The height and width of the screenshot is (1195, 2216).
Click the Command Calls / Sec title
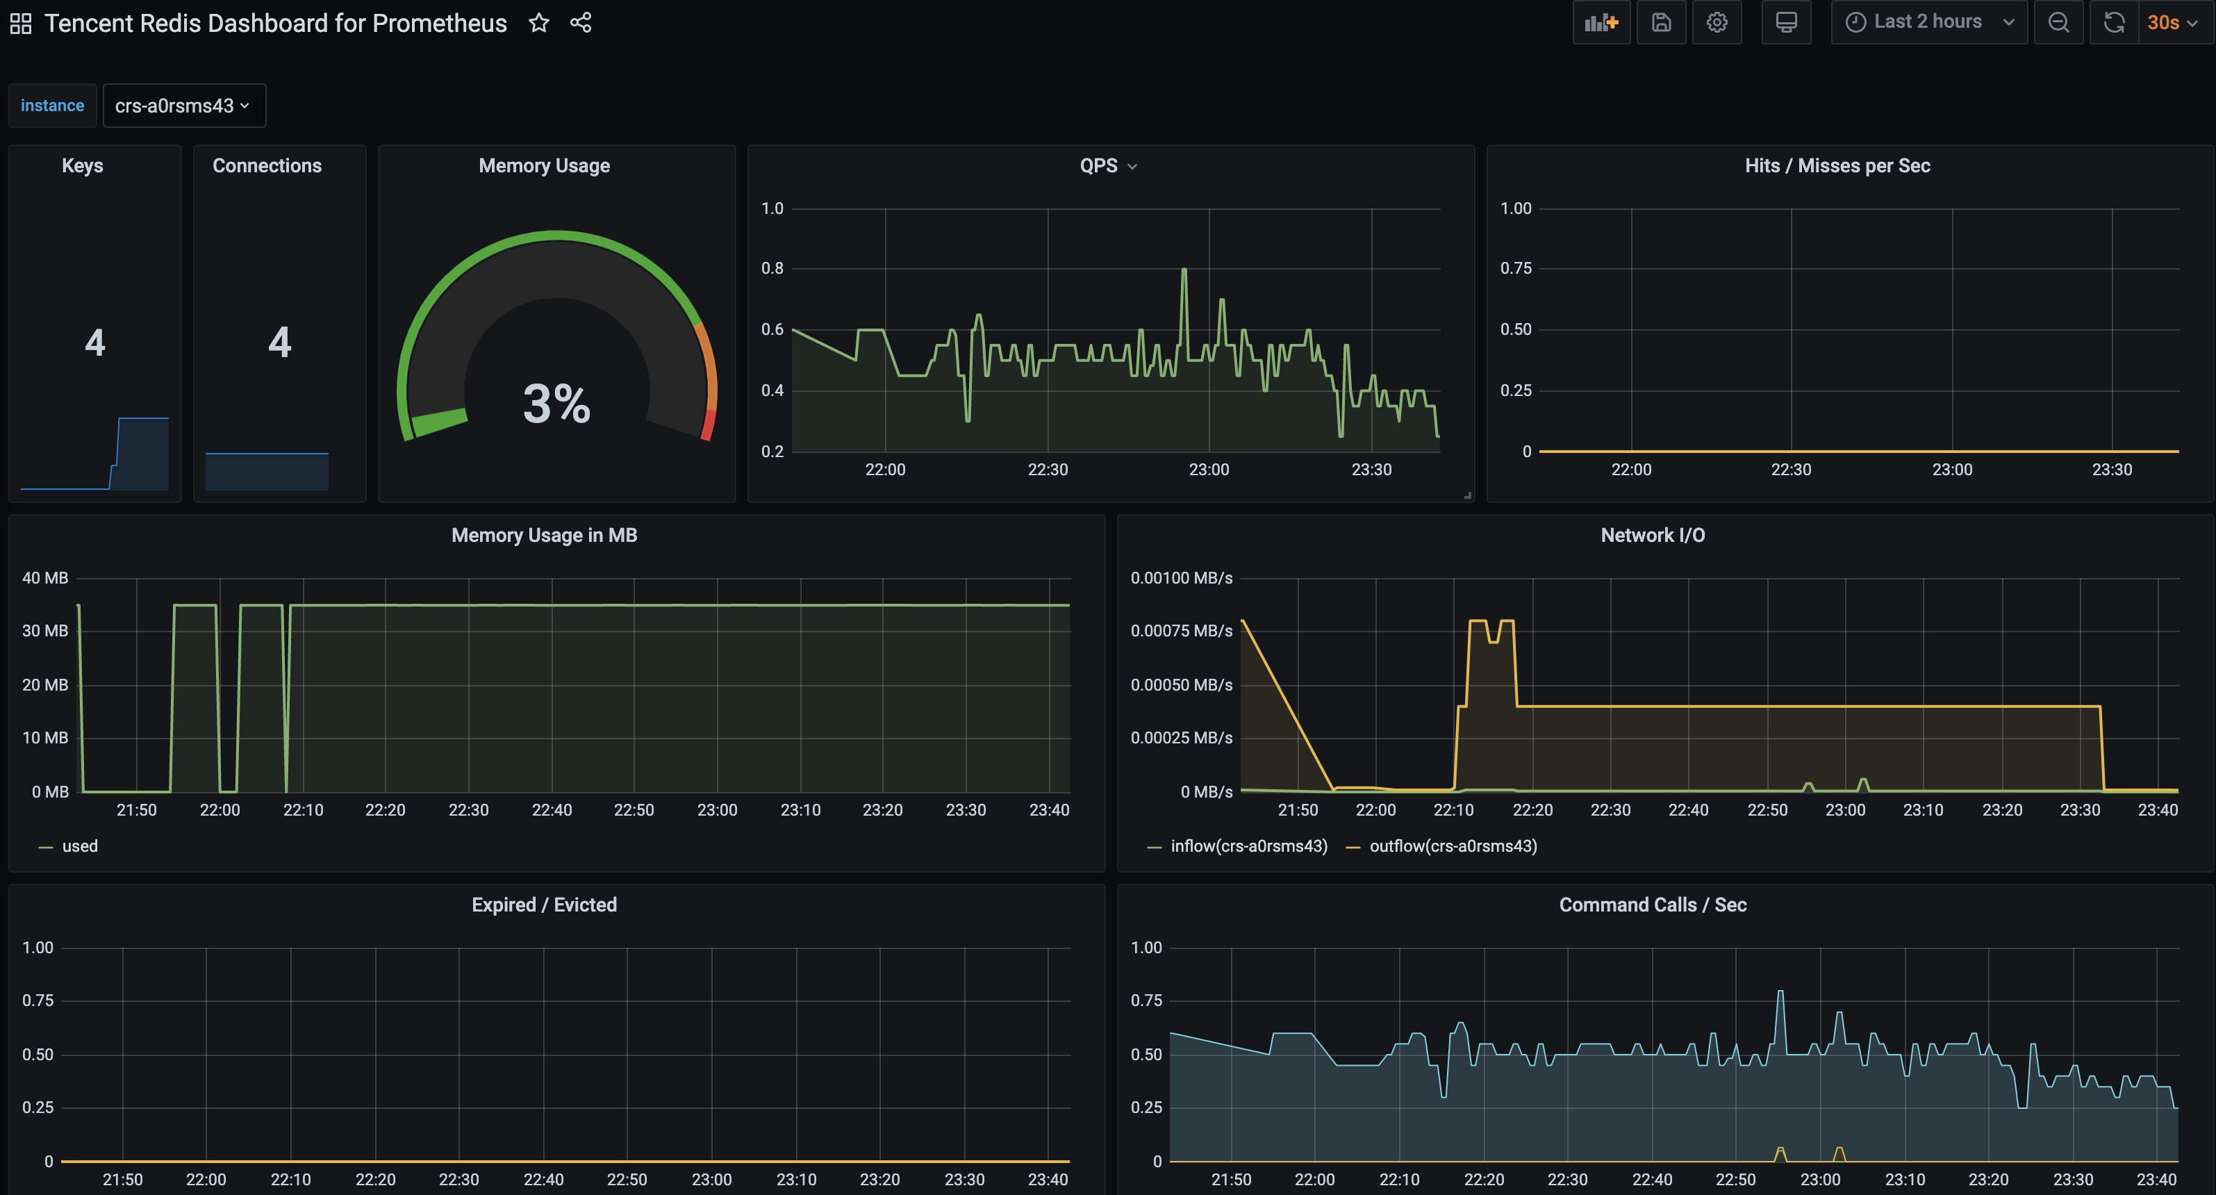point(1652,905)
